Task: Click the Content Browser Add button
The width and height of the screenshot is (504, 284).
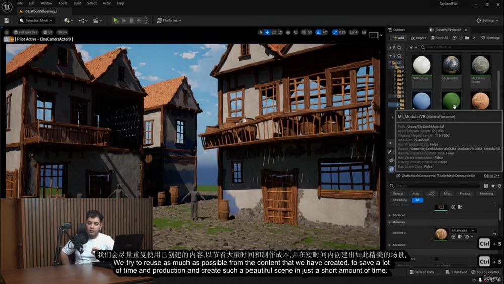Action: 399,38
